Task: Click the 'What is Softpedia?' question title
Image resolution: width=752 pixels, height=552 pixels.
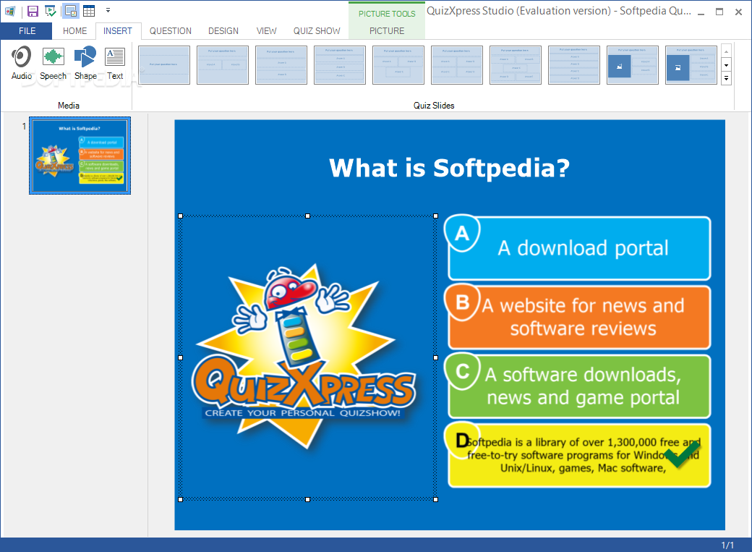Action: coord(449,168)
